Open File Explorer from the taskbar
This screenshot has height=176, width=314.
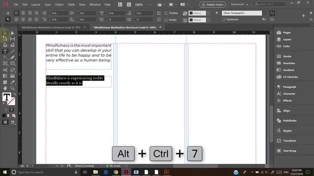(x=96, y=172)
